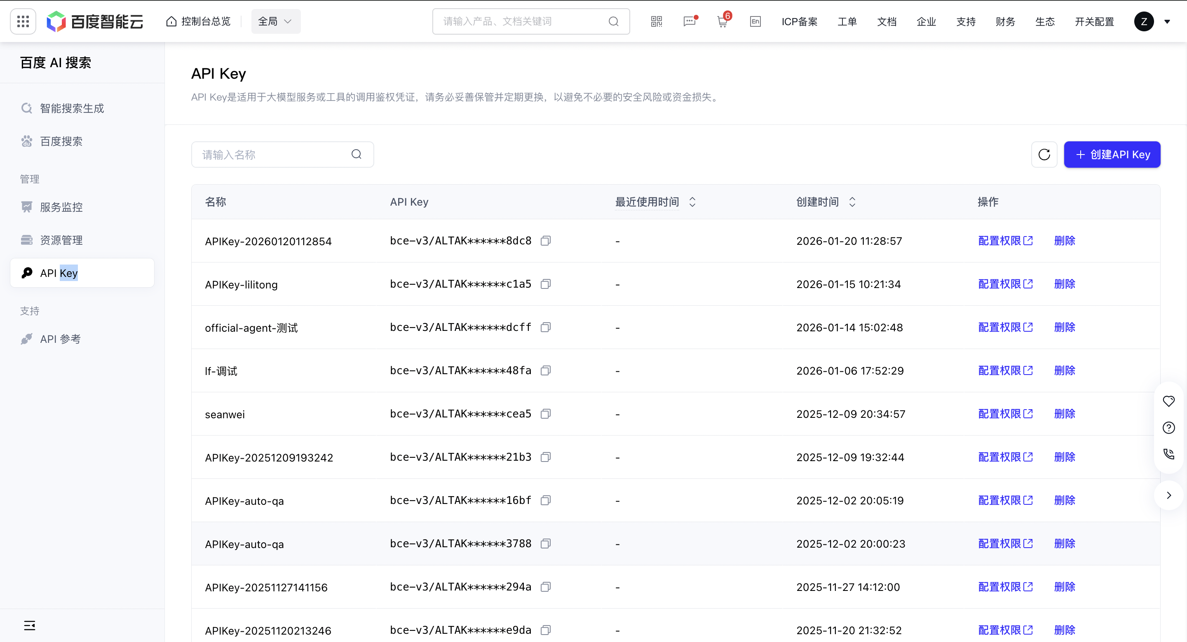This screenshot has height=642, width=1187.
Task: Refresh the API Key list
Action: click(1044, 154)
